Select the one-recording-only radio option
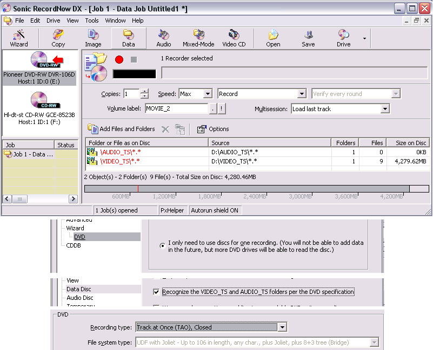 [x=162, y=245]
